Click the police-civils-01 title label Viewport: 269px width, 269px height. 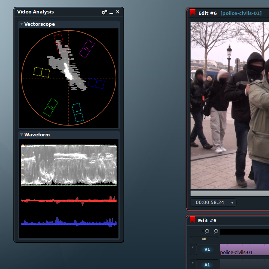(241, 13)
